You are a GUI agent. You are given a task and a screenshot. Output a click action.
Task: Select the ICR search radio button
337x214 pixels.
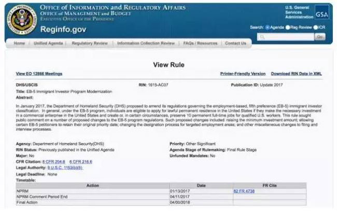pyautogui.click(x=315, y=27)
